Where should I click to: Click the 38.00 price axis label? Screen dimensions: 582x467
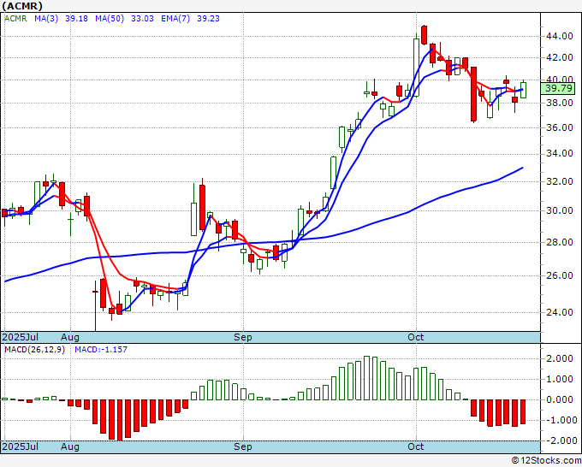(559, 103)
